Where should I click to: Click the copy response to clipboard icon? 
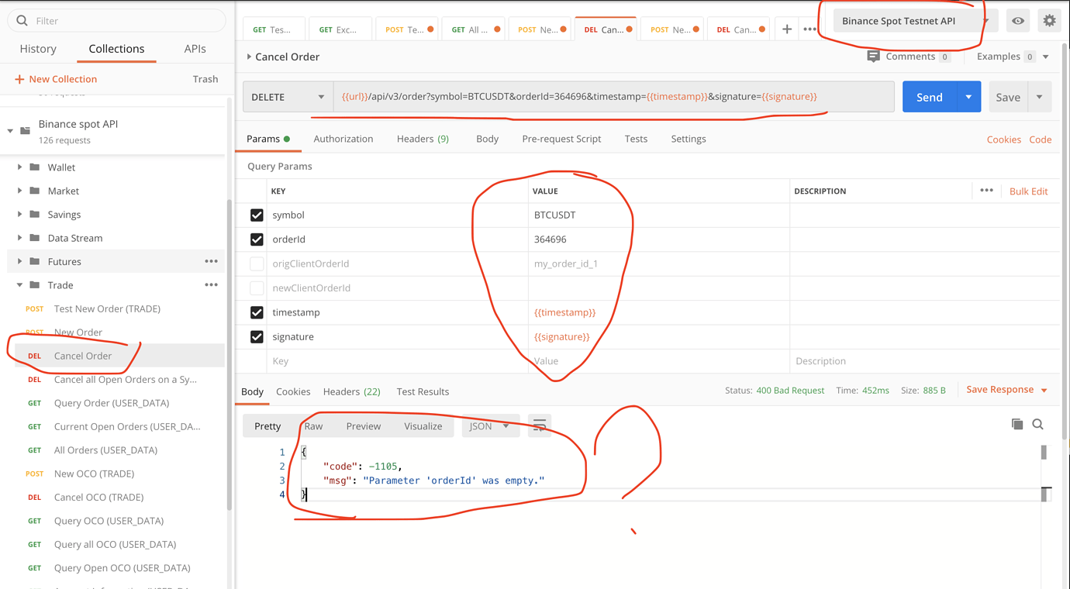(1017, 424)
